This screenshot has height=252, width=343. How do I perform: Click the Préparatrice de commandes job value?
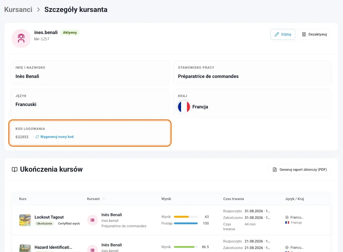(208, 76)
